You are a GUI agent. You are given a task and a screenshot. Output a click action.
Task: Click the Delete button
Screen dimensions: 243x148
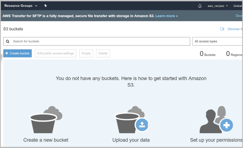[x=103, y=53]
